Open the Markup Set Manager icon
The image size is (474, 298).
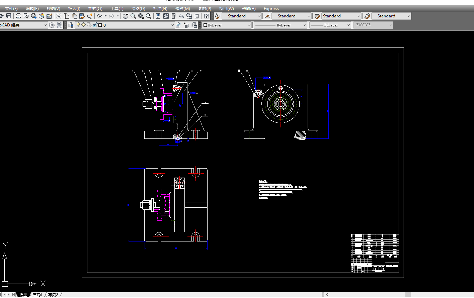point(189,16)
